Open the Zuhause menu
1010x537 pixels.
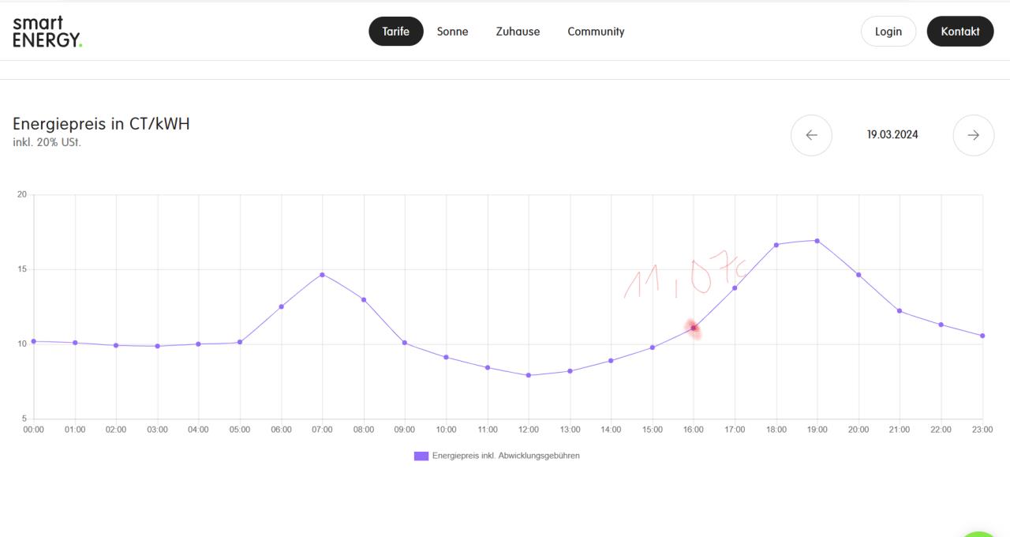[518, 32]
